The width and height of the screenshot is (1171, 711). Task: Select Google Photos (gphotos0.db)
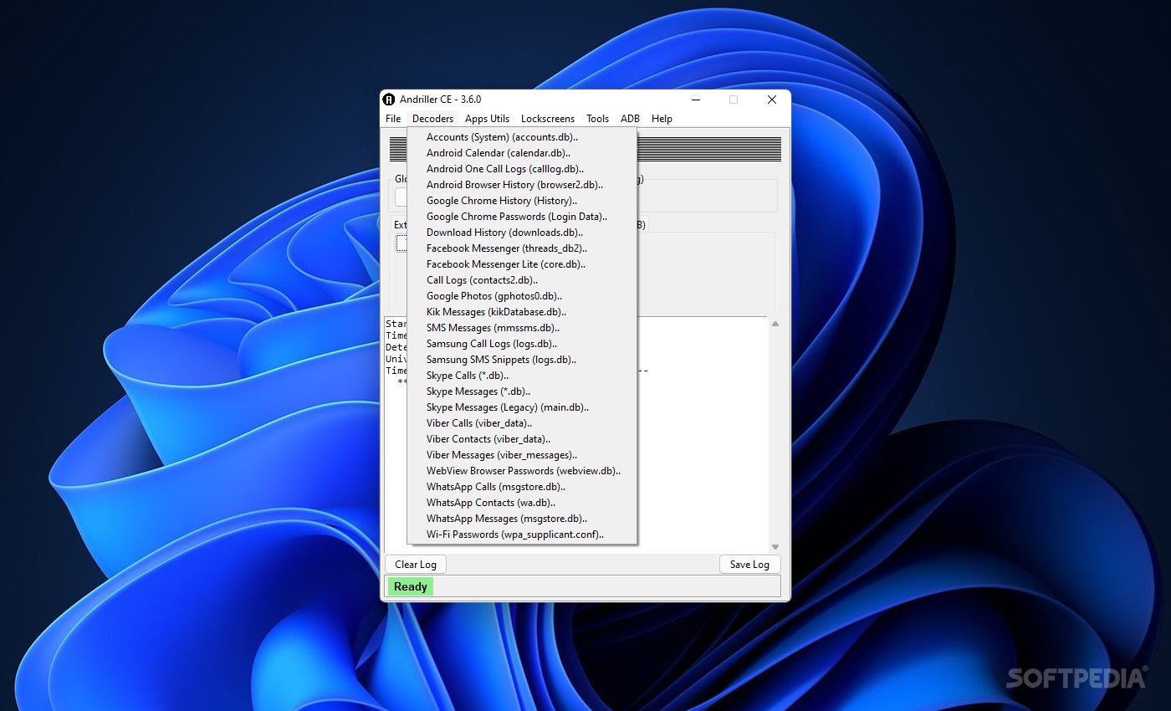(x=522, y=296)
